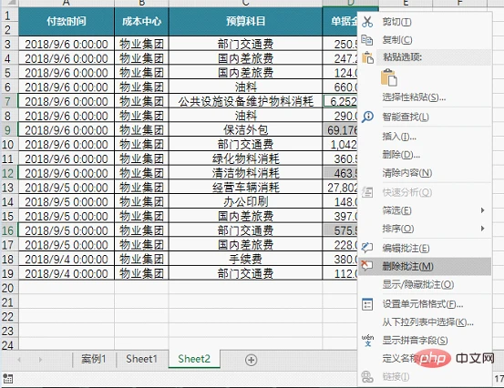Screen dimensions: 504x388
Task: Choose 删除(D)... from the menu
Action: (x=401, y=155)
